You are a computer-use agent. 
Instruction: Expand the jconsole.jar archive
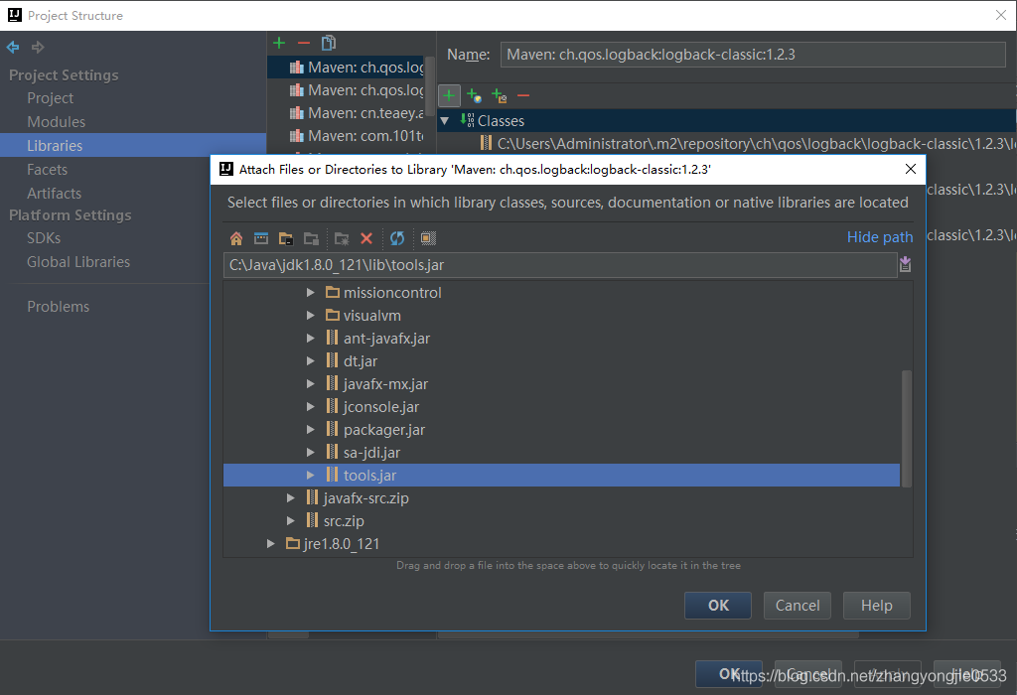[x=311, y=407]
